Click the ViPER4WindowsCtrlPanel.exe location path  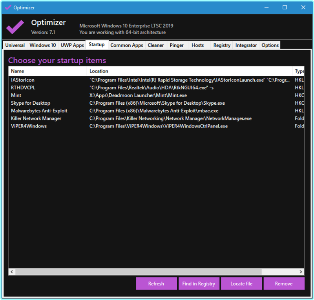coord(159,126)
